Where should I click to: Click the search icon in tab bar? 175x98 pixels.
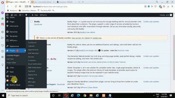(157, 2)
